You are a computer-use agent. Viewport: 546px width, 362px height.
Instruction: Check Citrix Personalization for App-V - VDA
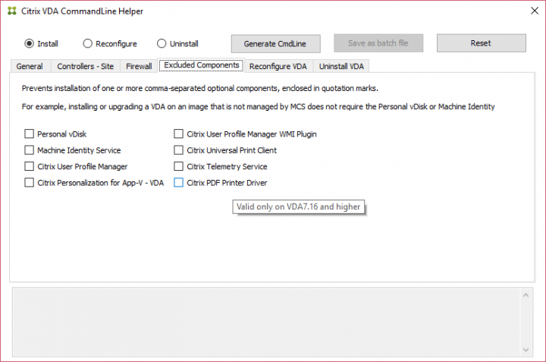pos(30,182)
